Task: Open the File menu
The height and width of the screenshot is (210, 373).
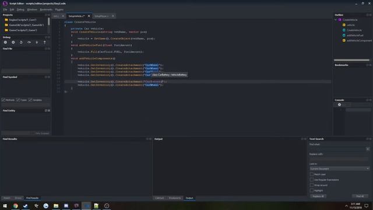Action: [x=5, y=9]
